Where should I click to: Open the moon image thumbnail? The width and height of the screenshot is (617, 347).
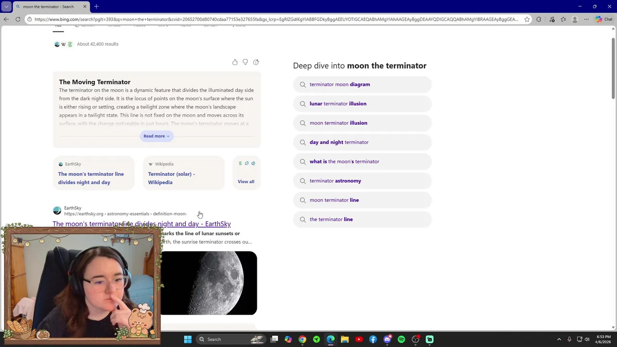209,283
